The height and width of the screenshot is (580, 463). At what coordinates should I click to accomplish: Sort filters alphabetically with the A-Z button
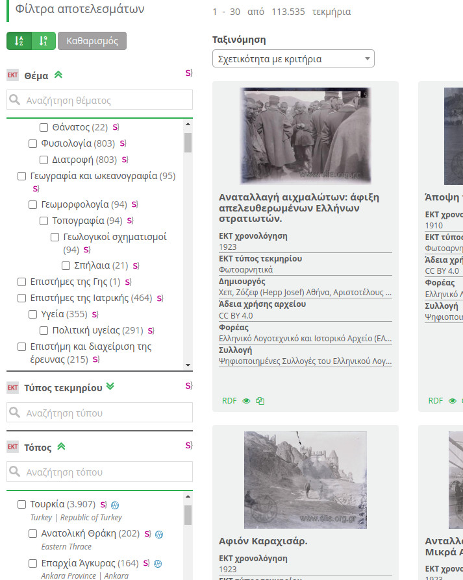19,41
